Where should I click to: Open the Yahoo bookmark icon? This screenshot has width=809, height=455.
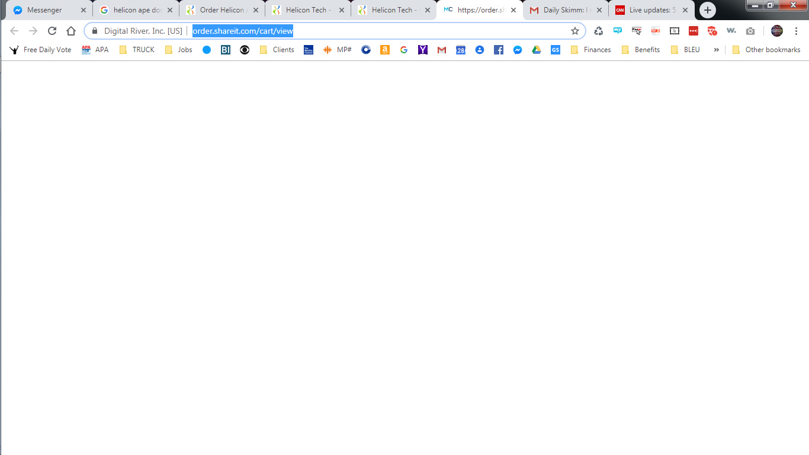click(422, 50)
